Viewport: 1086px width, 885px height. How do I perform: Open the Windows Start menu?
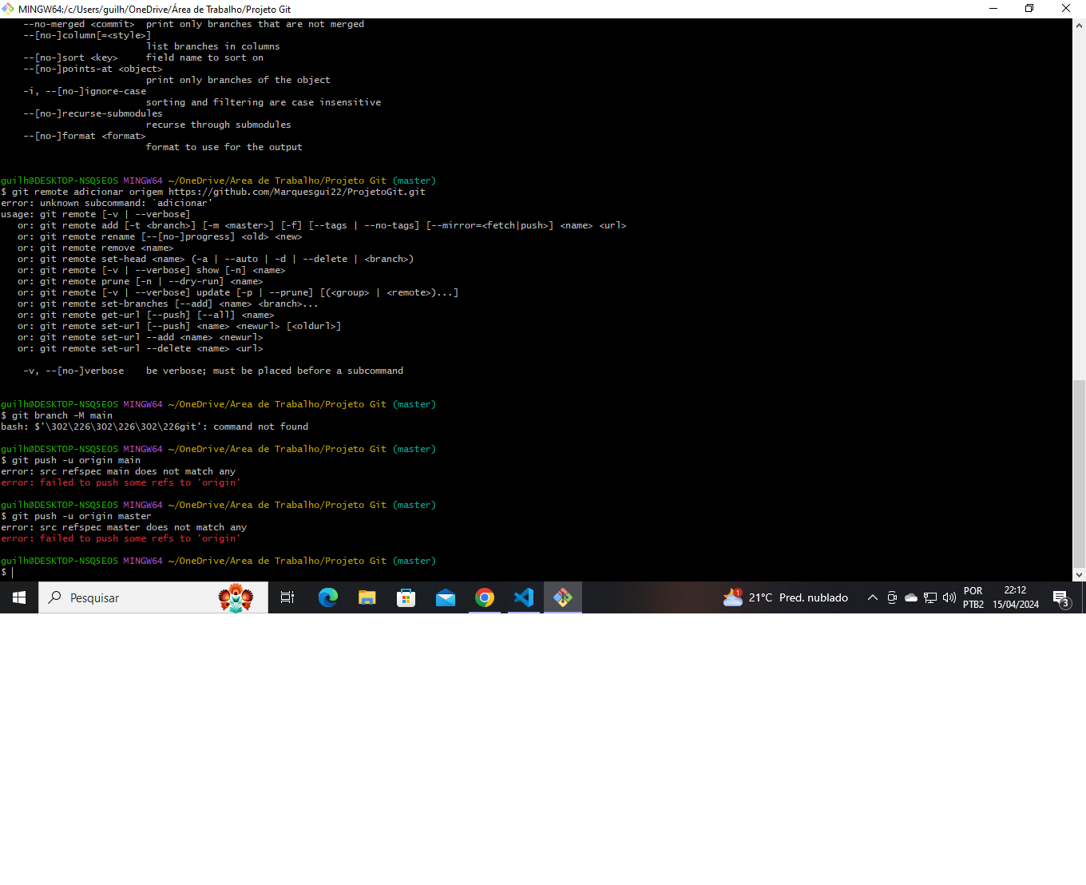coord(19,597)
